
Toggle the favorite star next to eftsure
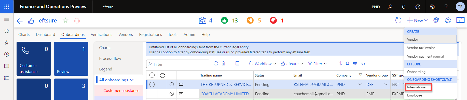click(x=65, y=20)
